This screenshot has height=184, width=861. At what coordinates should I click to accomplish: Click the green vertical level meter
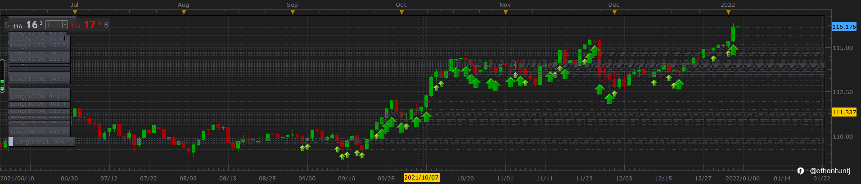[x=2, y=76]
